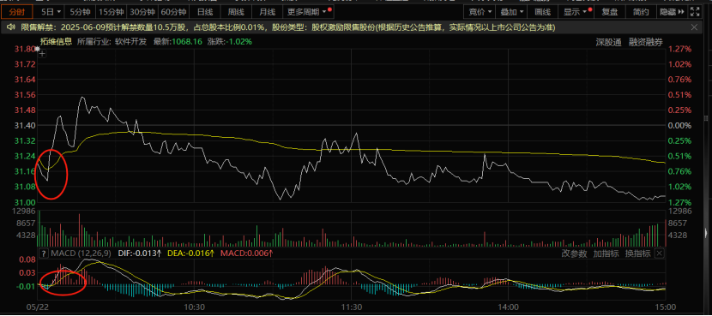The width and height of the screenshot is (712, 316).
Task: Click 换指标 to change the indicator
Action: (x=637, y=253)
